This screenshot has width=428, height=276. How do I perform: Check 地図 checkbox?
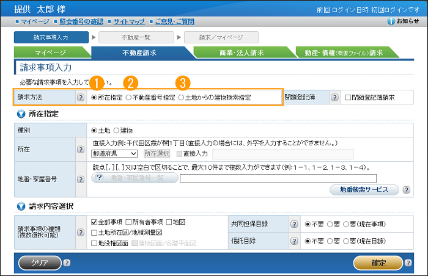tap(169, 222)
